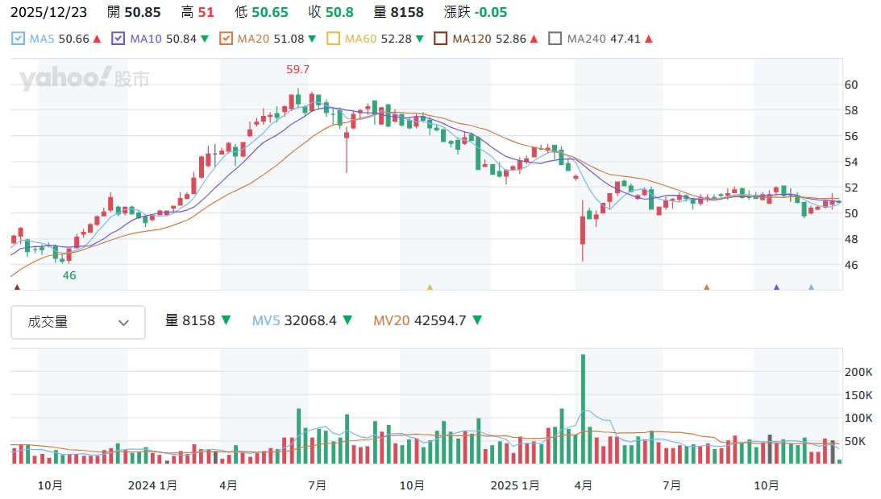
Task: Click the 46 lowest price label
Action: (x=69, y=275)
